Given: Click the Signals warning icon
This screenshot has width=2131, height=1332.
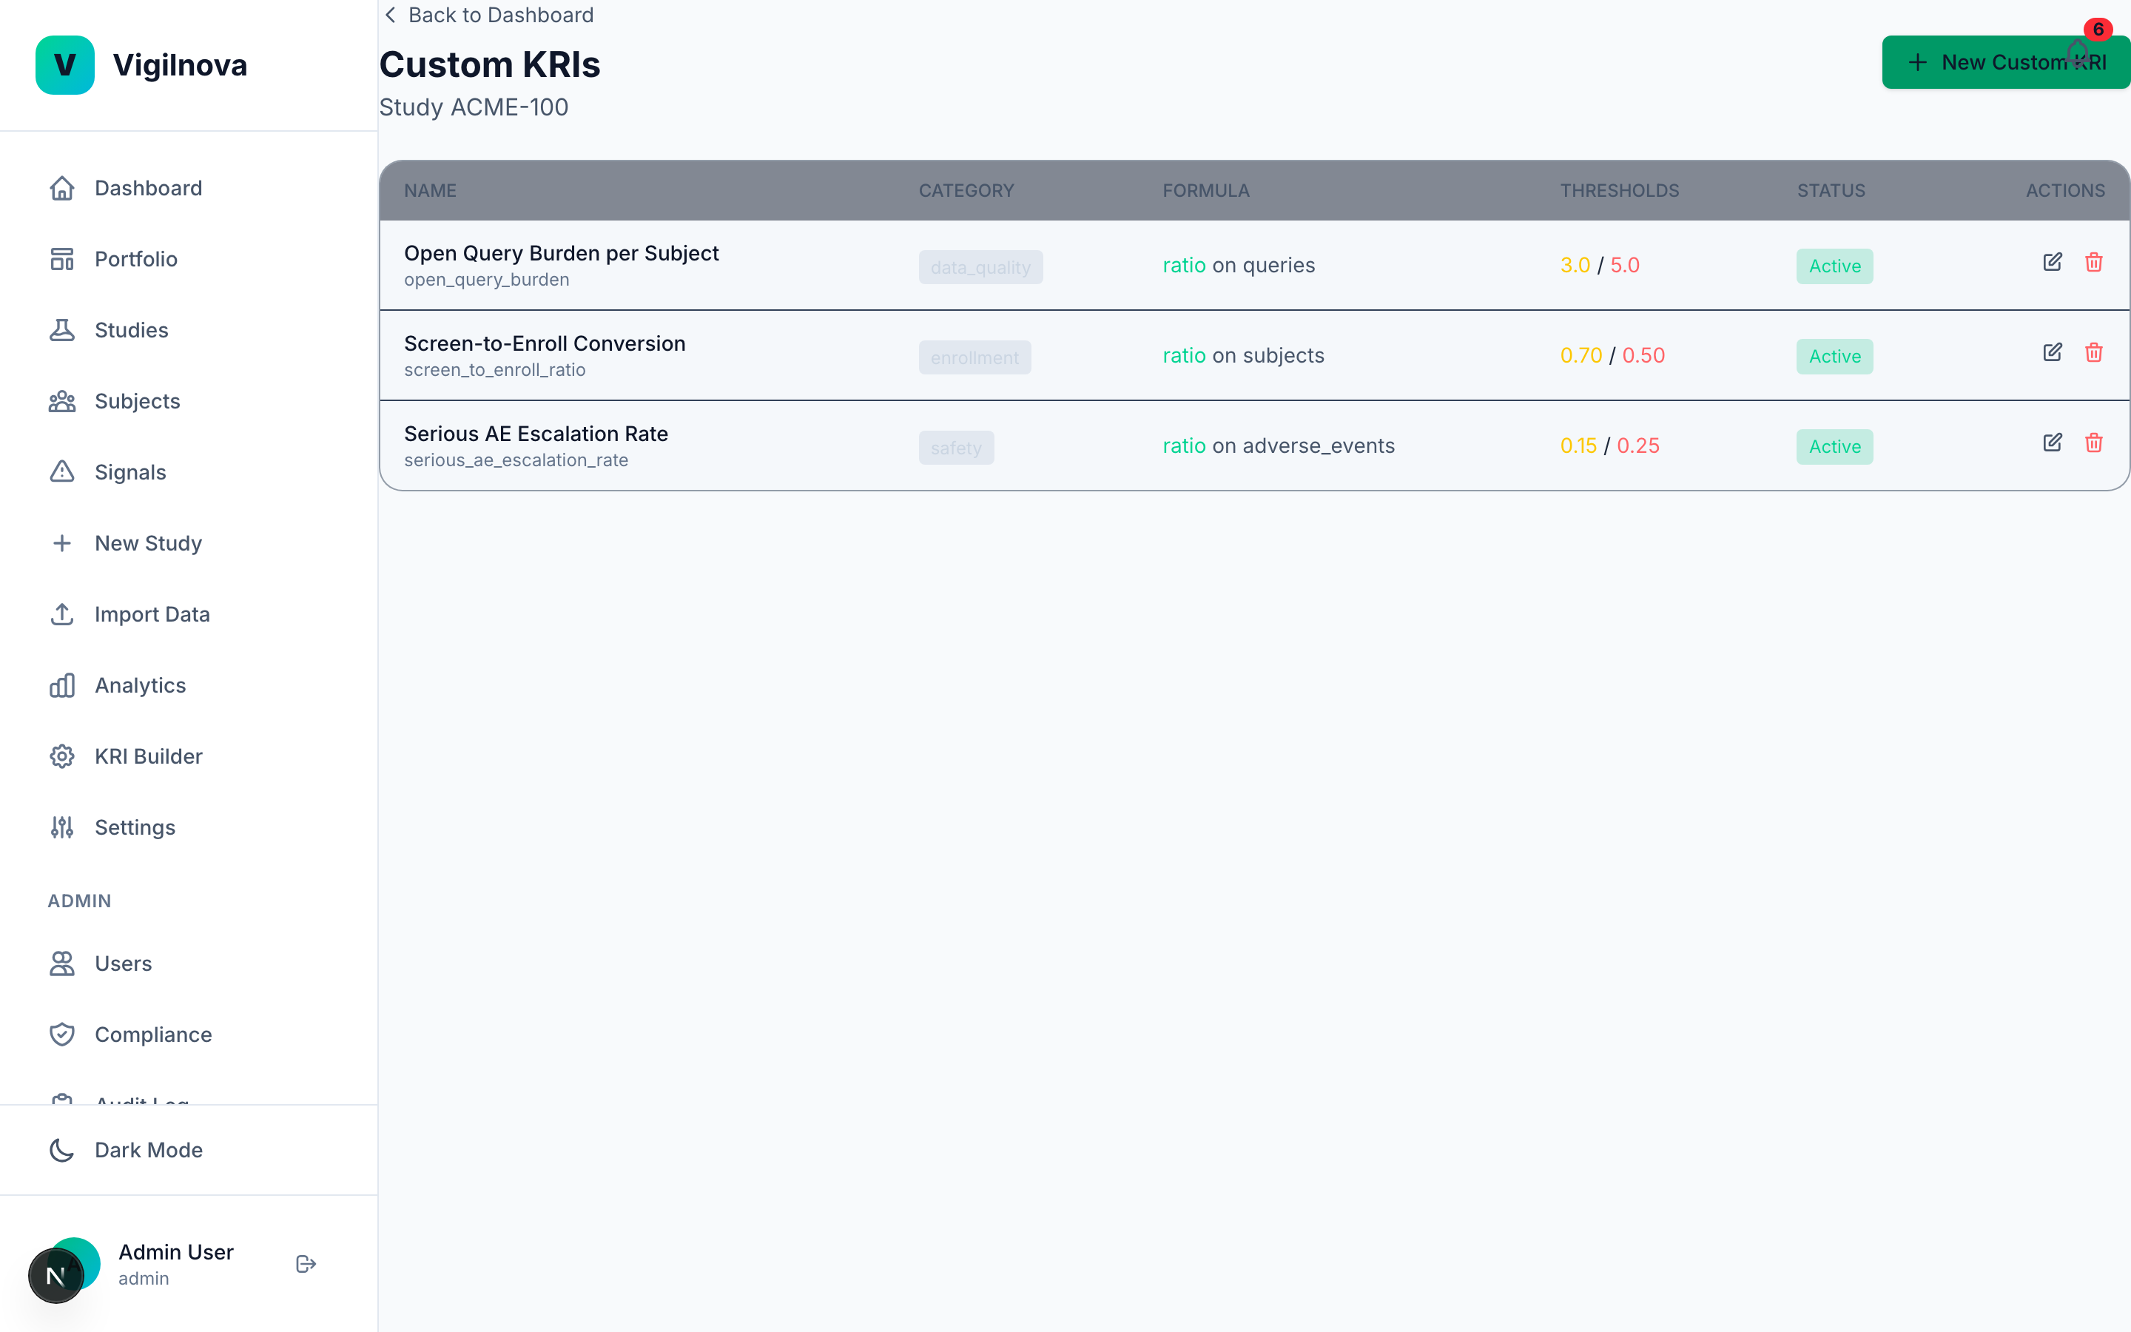Looking at the screenshot, I should point(61,472).
